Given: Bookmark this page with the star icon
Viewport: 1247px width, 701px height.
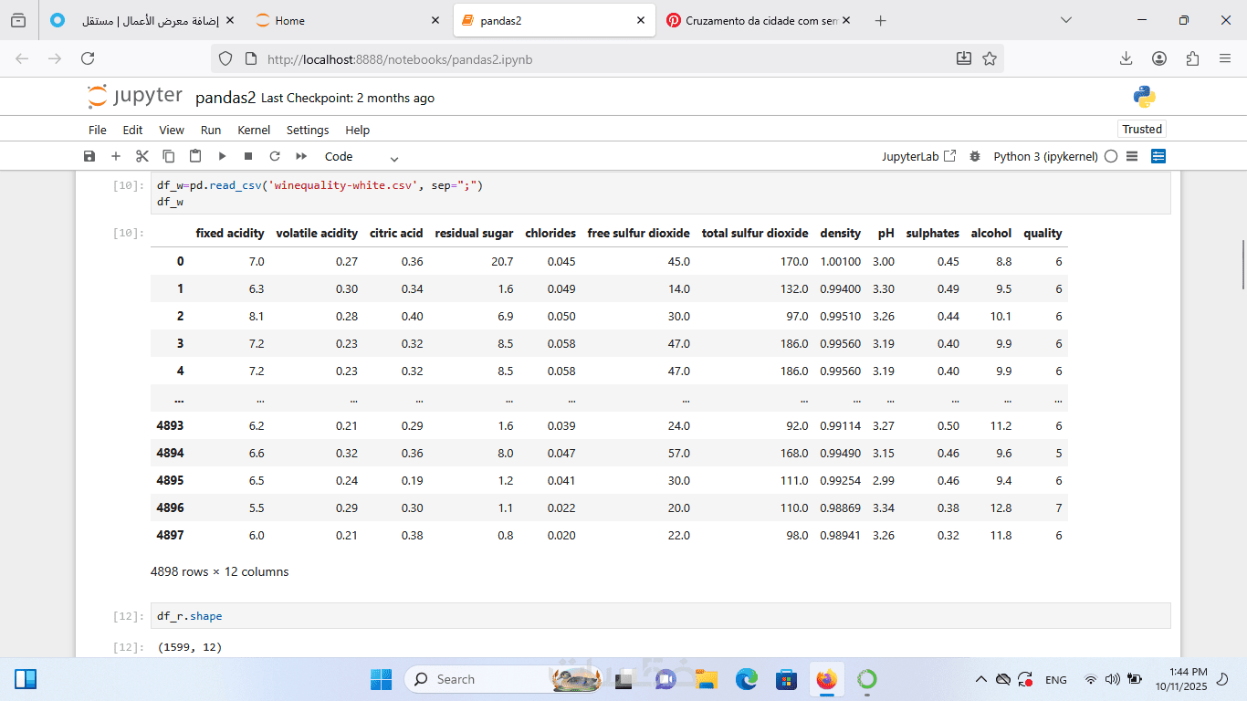Looking at the screenshot, I should (990, 58).
